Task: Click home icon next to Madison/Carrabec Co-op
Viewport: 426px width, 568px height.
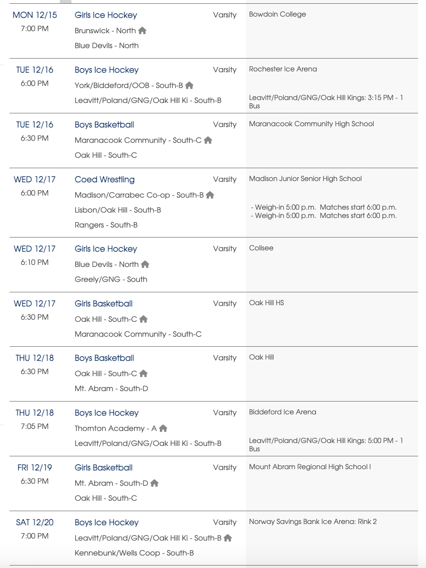Action: [x=210, y=195]
